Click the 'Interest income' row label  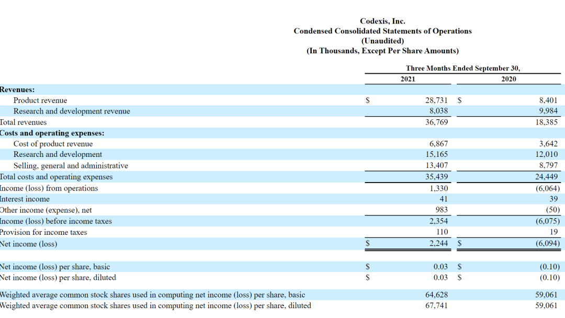pos(25,199)
